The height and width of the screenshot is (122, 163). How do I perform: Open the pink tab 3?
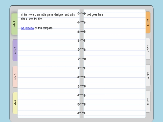[x=15, y=77]
